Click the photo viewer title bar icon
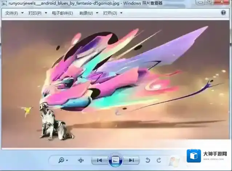232x171 pixels. [4, 3]
